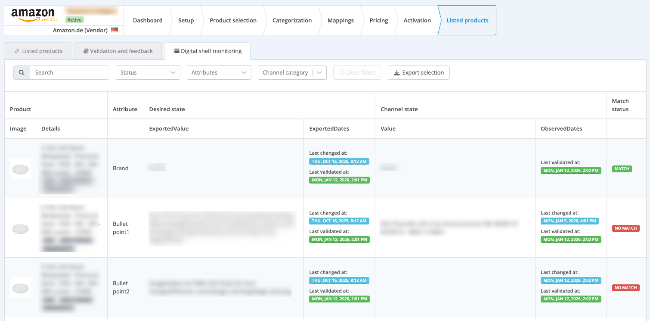Viewport: 650px width, 321px height.
Task: Navigate to the Pricing step
Action: tap(379, 20)
